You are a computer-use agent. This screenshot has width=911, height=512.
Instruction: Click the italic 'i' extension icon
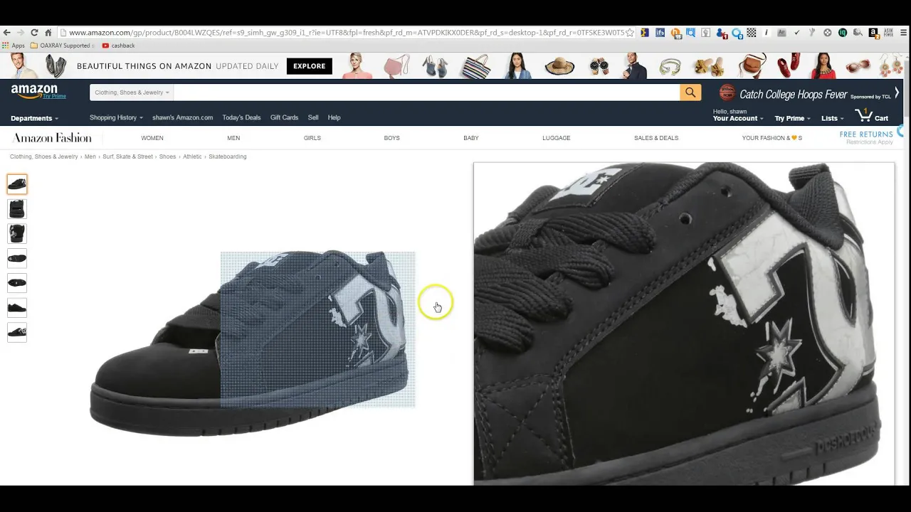coord(767,33)
